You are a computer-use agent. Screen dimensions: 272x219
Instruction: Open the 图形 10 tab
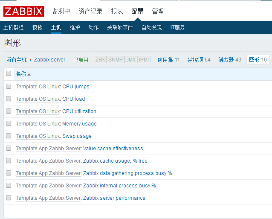[258, 60]
